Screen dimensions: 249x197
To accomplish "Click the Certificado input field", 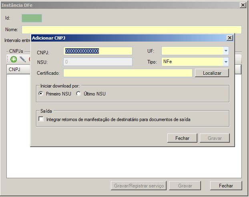I will pyautogui.click(x=128, y=73).
